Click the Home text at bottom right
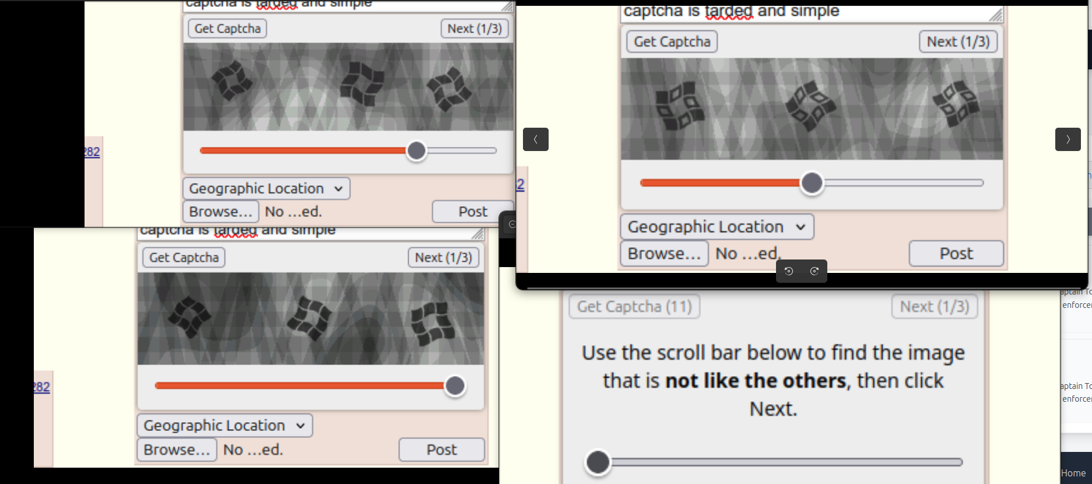 pyautogui.click(x=1073, y=473)
